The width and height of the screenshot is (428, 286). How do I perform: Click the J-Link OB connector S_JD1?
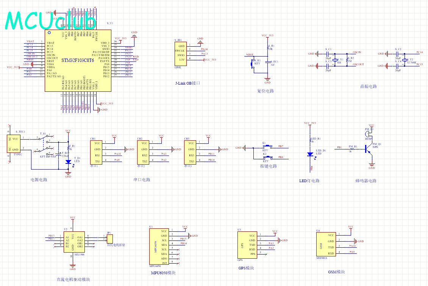[x=181, y=53]
